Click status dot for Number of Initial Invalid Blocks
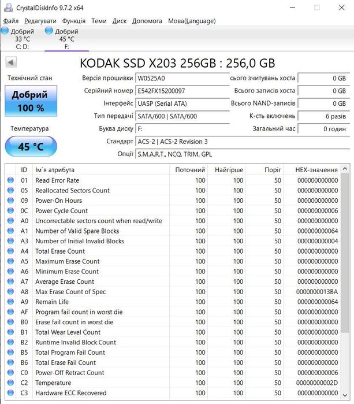 [x=10, y=241]
